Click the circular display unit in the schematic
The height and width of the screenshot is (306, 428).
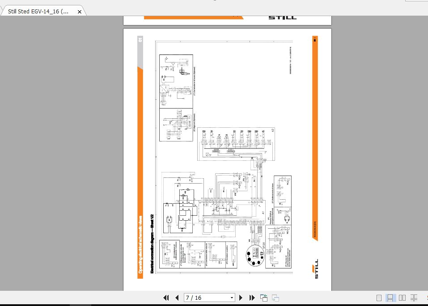pos(255,255)
